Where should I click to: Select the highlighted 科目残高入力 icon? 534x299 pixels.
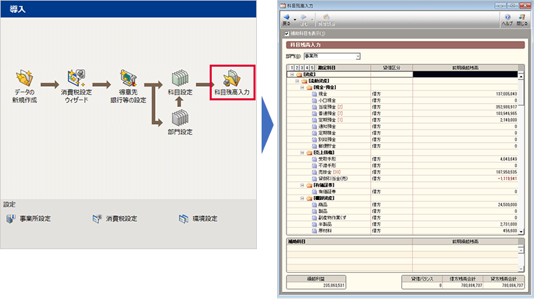point(232,79)
